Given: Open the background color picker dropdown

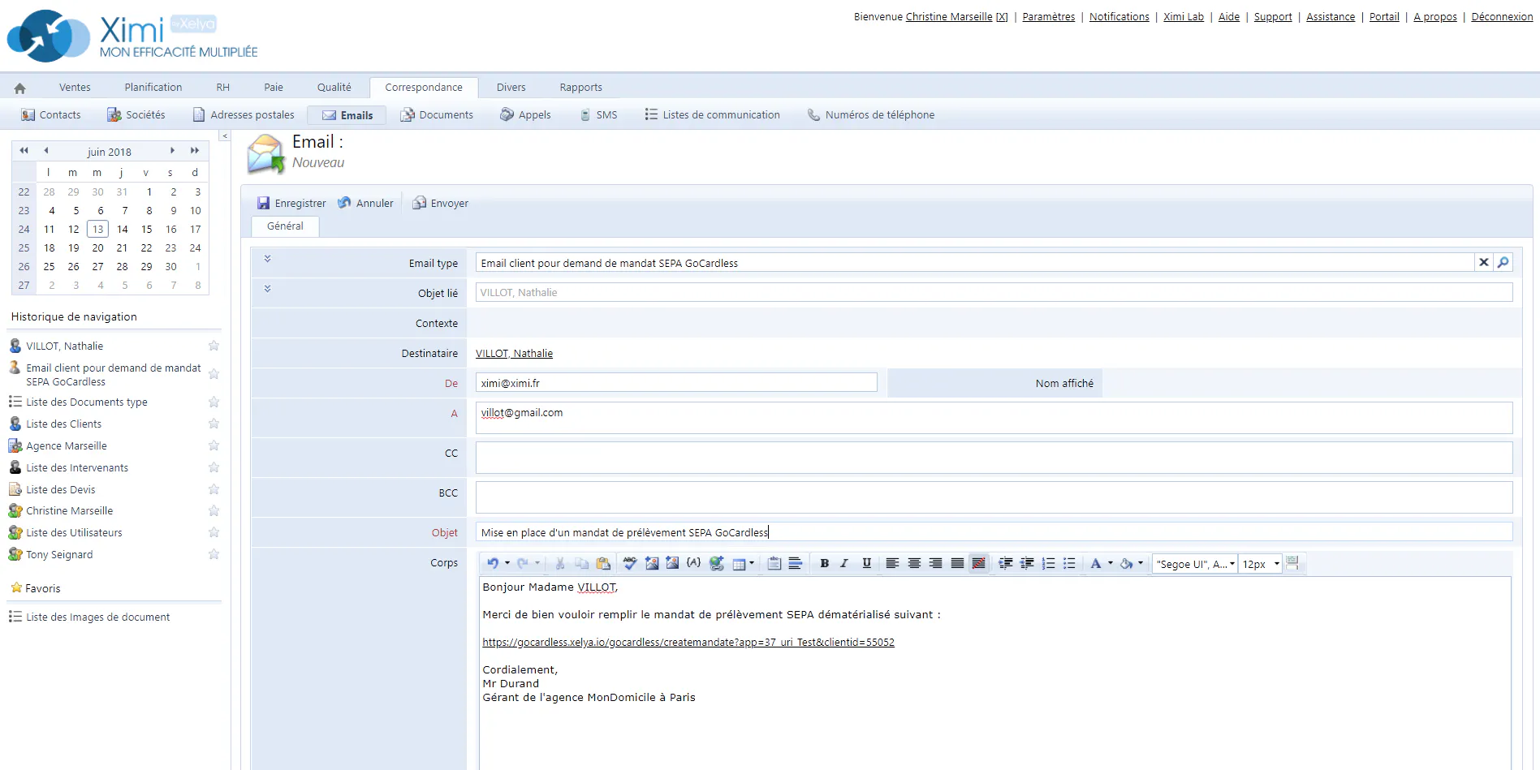Looking at the screenshot, I should pyautogui.click(x=1141, y=563).
